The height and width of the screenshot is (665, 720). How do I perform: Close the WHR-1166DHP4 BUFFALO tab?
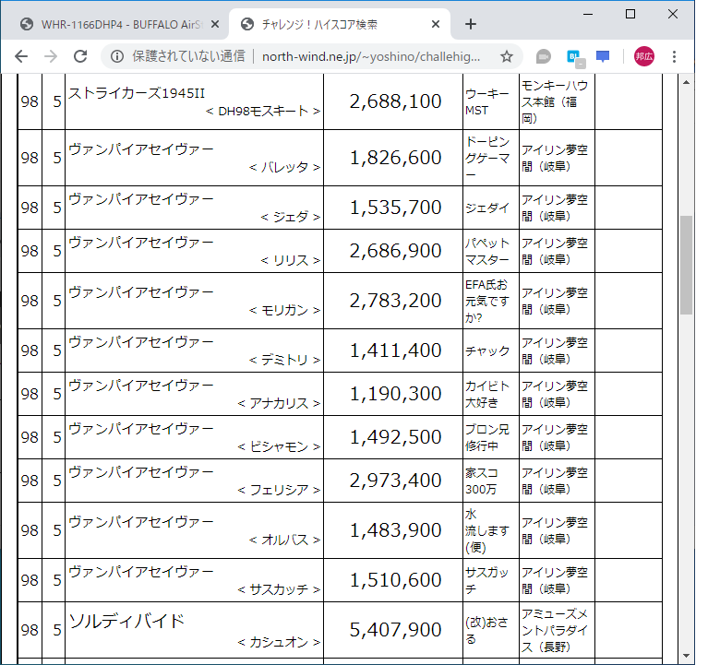[214, 24]
